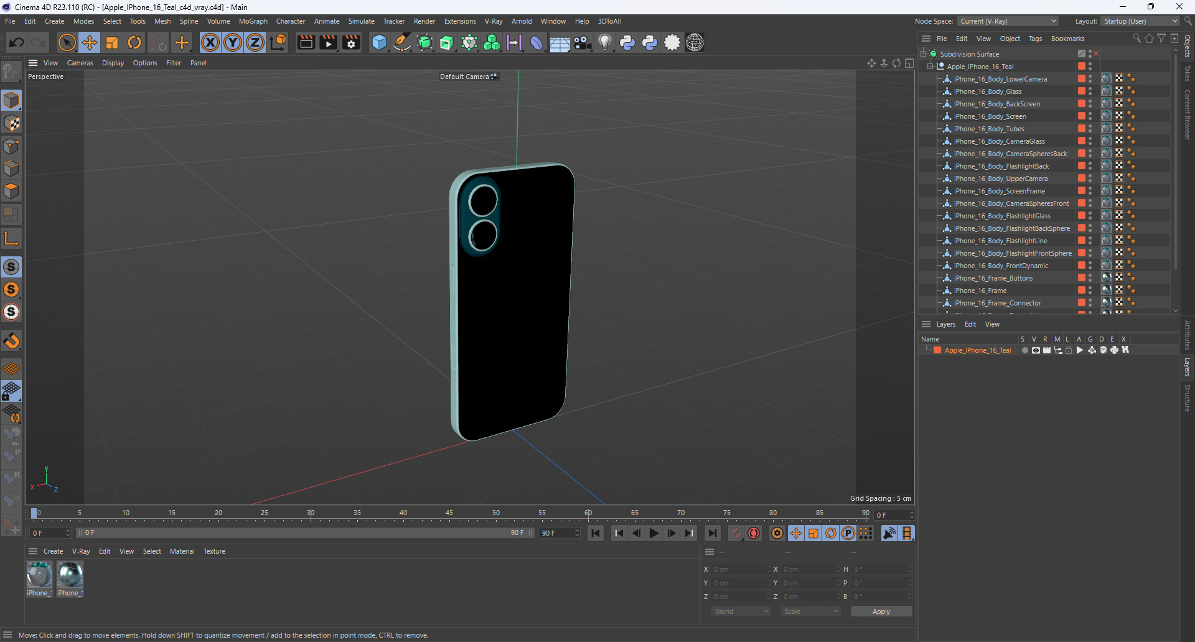Open the Simulate menu
The height and width of the screenshot is (642, 1195).
click(361, 21)
